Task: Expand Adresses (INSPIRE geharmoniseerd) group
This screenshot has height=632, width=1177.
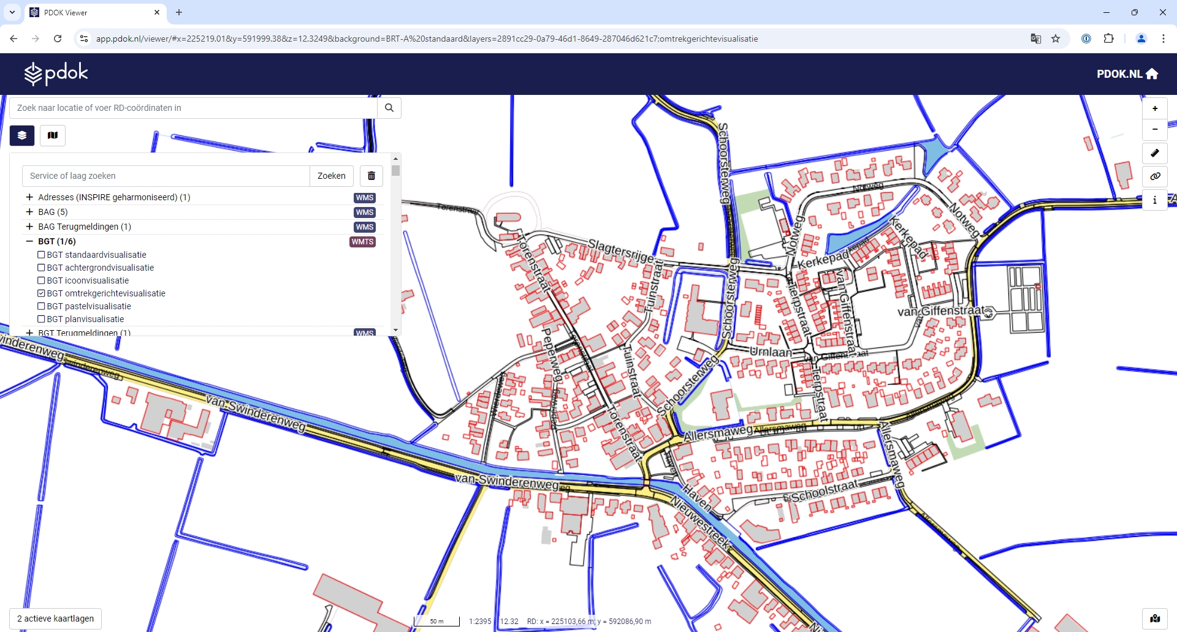Action: pyautogui.click(x=29, y=197)
